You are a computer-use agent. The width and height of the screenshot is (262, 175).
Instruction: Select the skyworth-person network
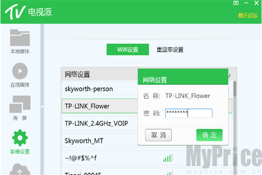tap(100, 89)
